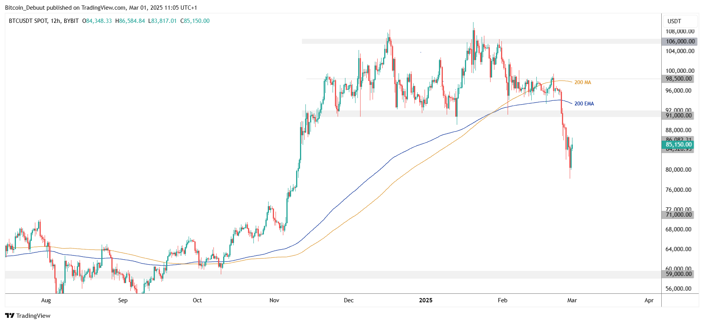Viewport: 704px width, 324px height.
Task: Click the 91,000.00 support zone label
Action: pos(678,115)
